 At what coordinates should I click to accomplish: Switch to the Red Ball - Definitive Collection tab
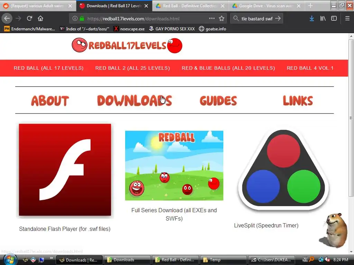(190, 6)
